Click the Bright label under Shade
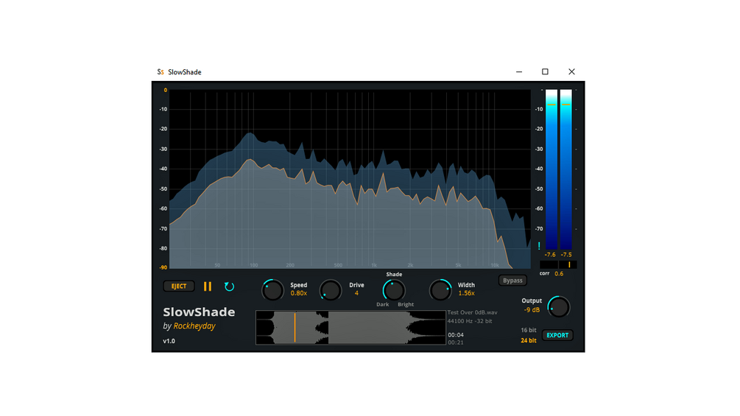This screenshot has height=416, width=740. 406,305
